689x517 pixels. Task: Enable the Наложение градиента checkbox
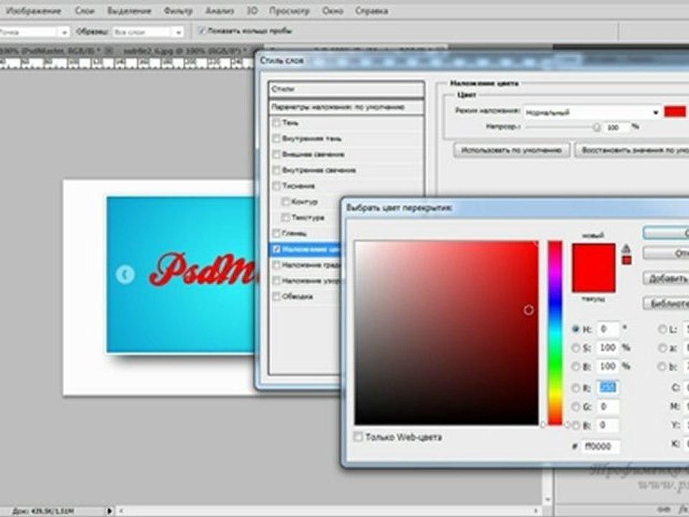tap(276, 265)
